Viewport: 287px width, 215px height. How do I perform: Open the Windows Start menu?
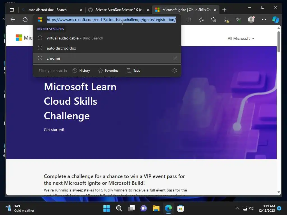(107, 208)
